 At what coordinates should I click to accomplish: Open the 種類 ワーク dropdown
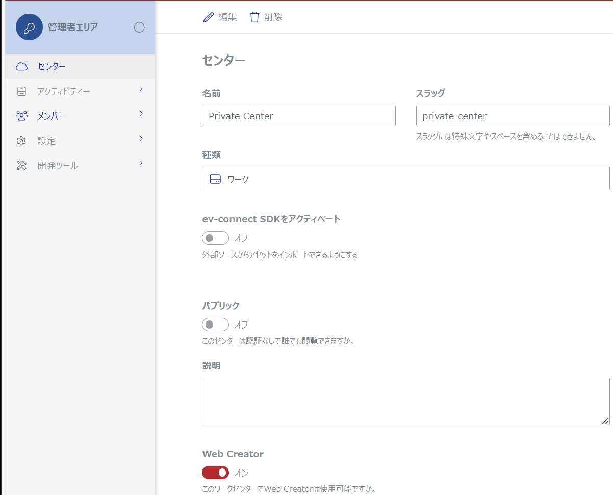coord(406,179)
